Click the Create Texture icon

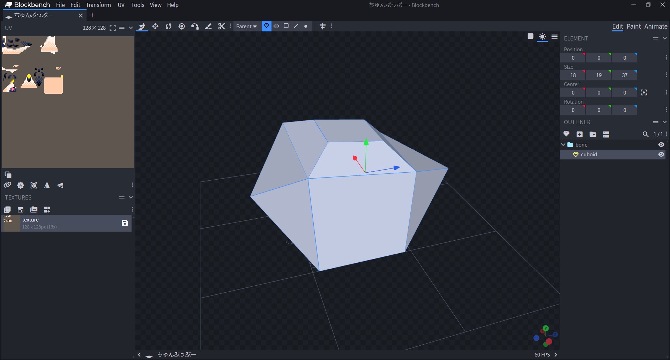pyautogui.click(x=21, y=209)
